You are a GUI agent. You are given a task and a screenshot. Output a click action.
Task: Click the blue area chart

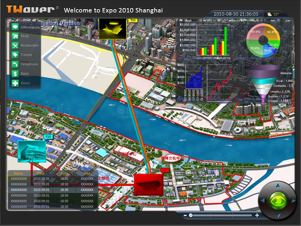click(194, 79)
